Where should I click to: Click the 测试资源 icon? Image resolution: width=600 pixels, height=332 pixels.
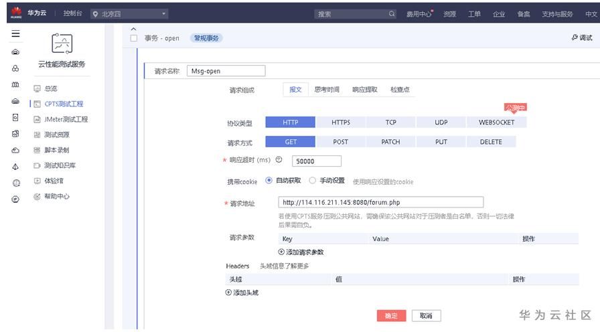[37, 135]
